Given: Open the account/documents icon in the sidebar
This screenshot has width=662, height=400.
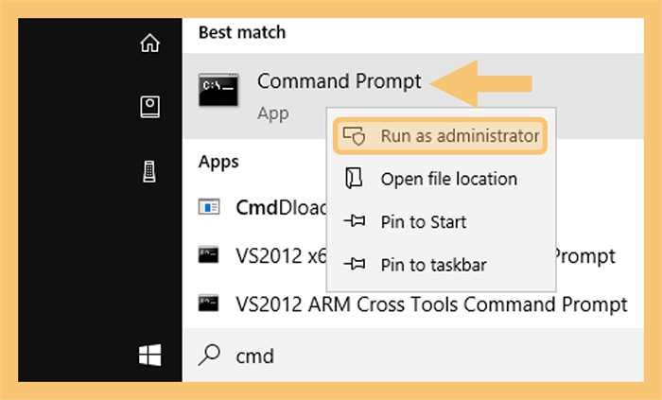Looking at the screenshot, I should point(149,107).
